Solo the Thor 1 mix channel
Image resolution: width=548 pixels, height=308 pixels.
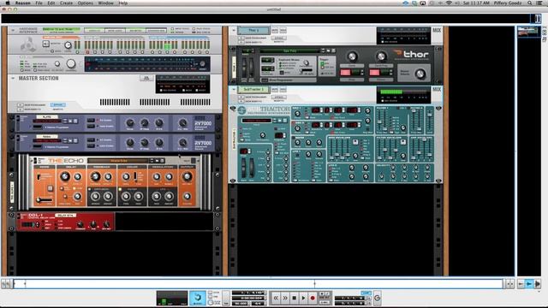pos(283,31)
